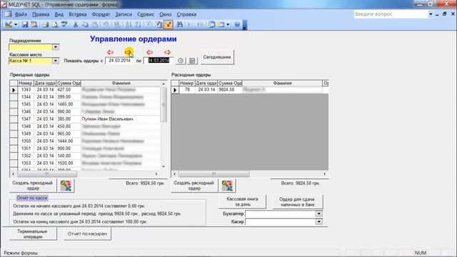Click the Paste toolbar icon
This screenshot has height=257, width=457.
coord(95,25)
